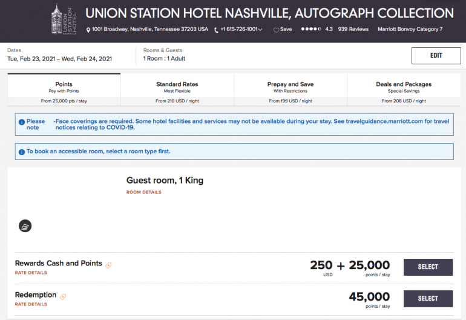
Task: Click the rating dots indicator
Action: [x=311, y=29]
